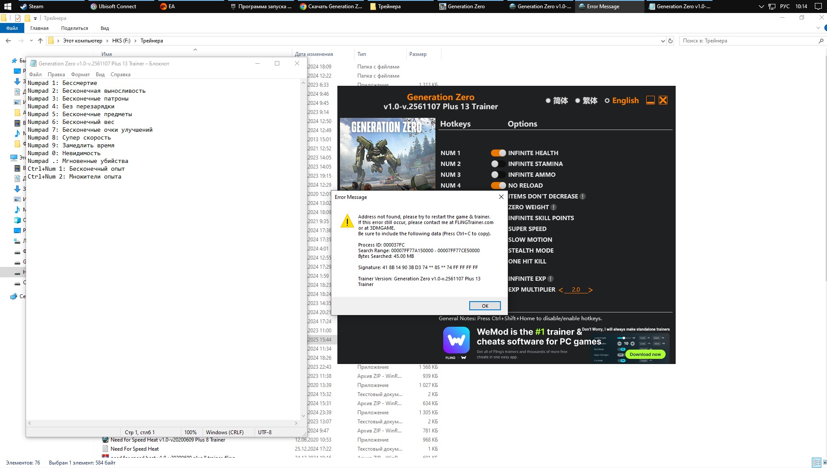Open Windows Start menu
The width and height of the screenshot is (827, 468).
point(7,6)
